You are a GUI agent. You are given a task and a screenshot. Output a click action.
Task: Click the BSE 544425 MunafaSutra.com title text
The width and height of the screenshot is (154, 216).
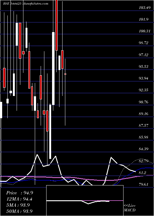26,4
